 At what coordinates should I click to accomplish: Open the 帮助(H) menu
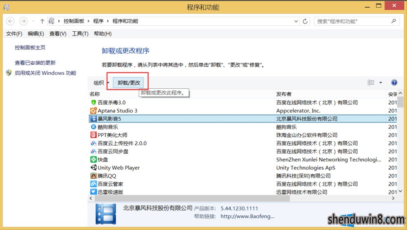[x=103, y=34]
